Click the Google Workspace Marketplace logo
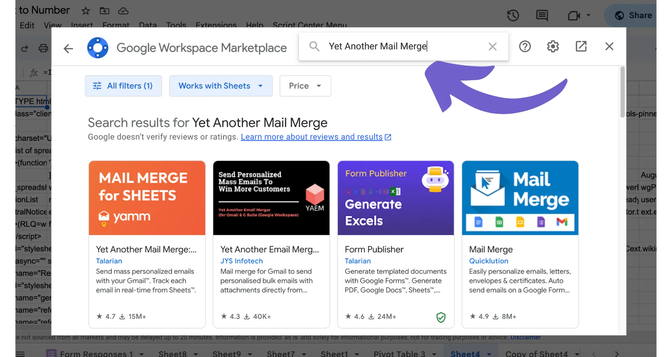The width and height of the screenshot is (672, 357). coord(98,48)
